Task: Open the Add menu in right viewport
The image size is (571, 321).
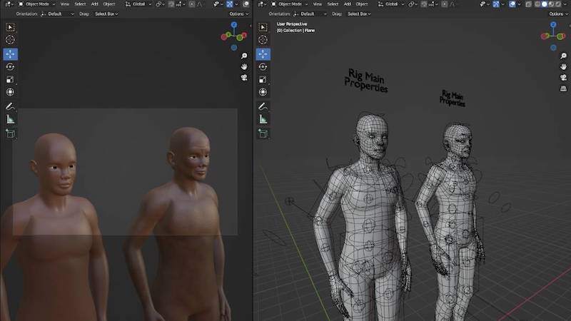Action: [345, 4]
